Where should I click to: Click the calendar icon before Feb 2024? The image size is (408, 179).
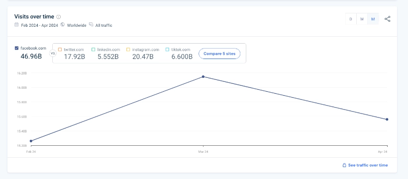(x=16, y=25)
